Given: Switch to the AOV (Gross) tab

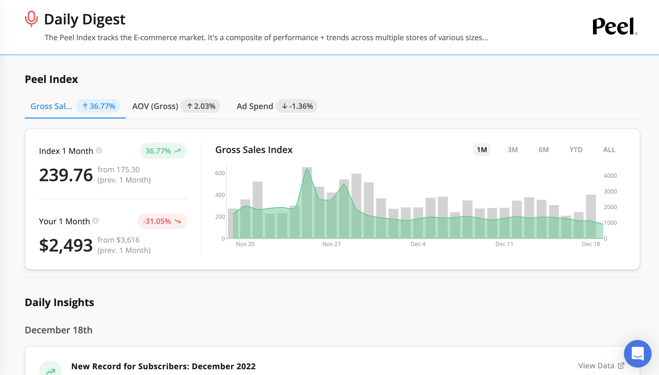Looking at the screenshot, I should click(155, 106).
